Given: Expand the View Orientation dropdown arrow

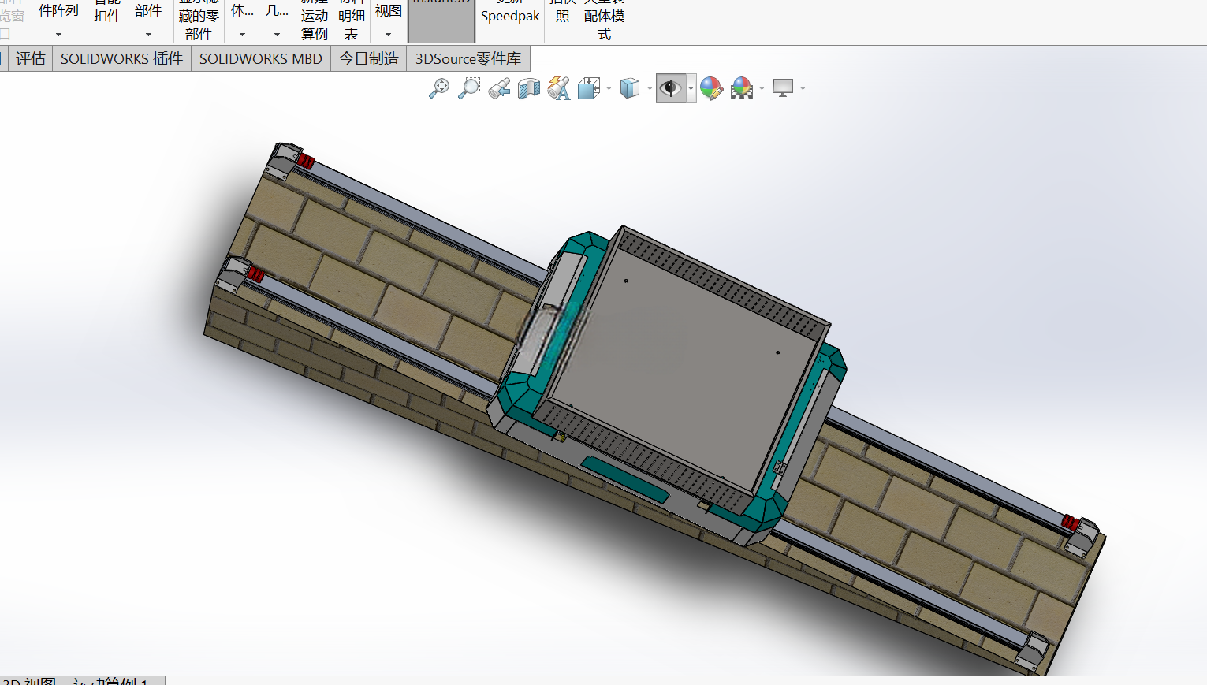Looking at the screenshot, I should point(609,88).
